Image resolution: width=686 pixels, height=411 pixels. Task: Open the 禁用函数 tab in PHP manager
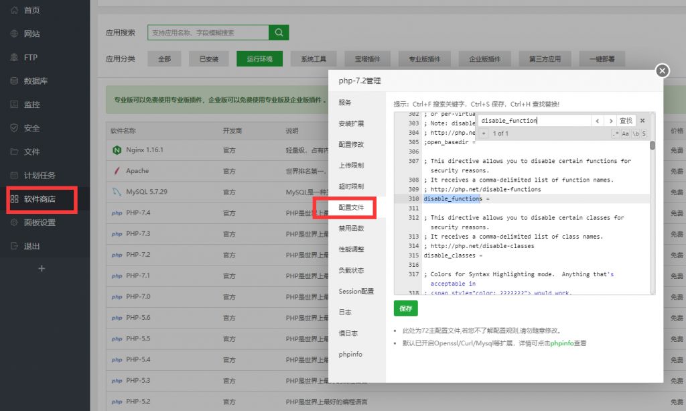[351, 229]
